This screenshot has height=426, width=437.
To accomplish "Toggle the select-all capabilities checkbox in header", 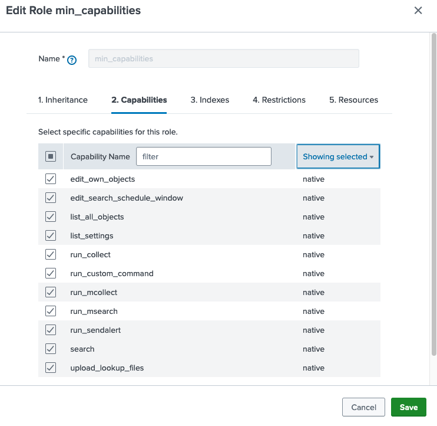I will pyautogui.click(x=51, y=156).
